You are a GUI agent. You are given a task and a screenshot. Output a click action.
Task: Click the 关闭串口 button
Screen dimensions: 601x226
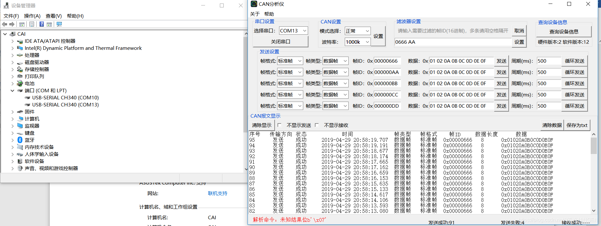tap(280, 42)
